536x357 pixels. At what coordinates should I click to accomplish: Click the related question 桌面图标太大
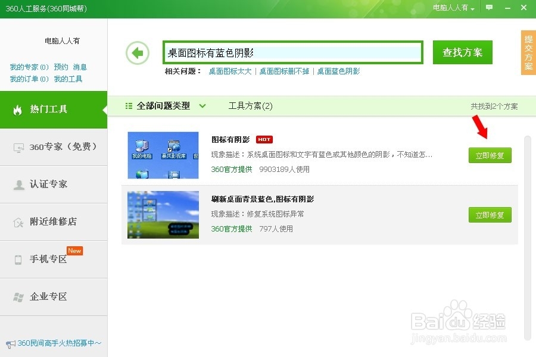230,71
